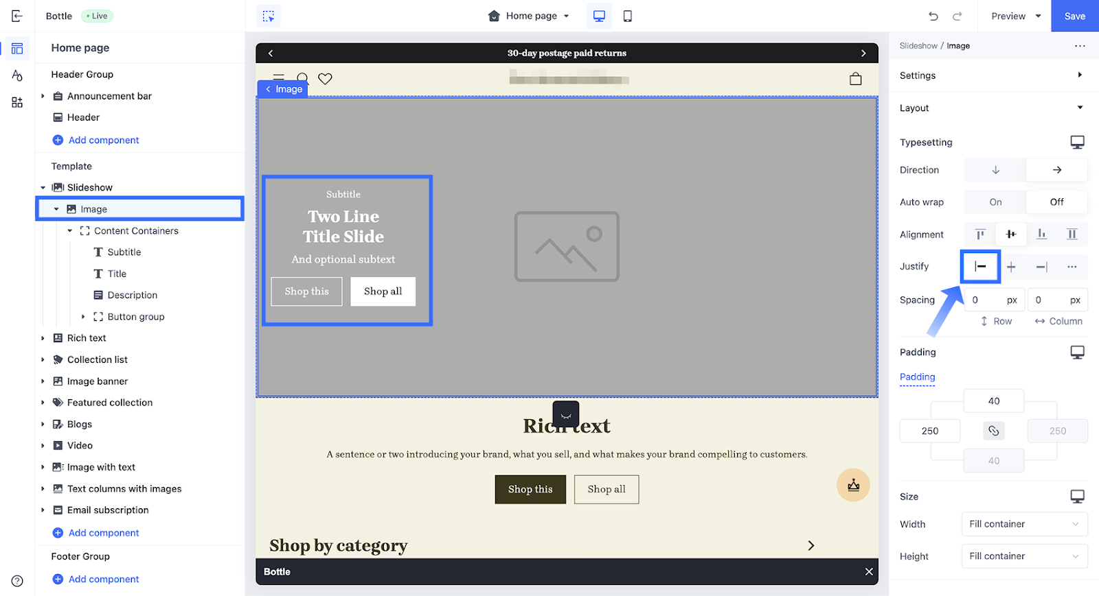Add component under Footer Group
Image resolution: width=1099 pixels, height=596 pixels.
[x=96, y=579]
